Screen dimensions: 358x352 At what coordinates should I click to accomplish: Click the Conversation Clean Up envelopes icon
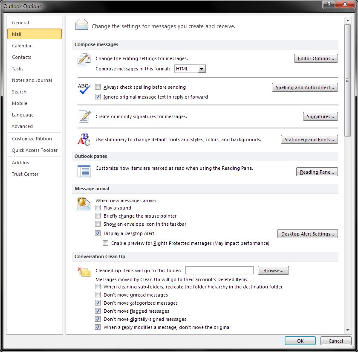pyautogui.click(x=84, y=272)
